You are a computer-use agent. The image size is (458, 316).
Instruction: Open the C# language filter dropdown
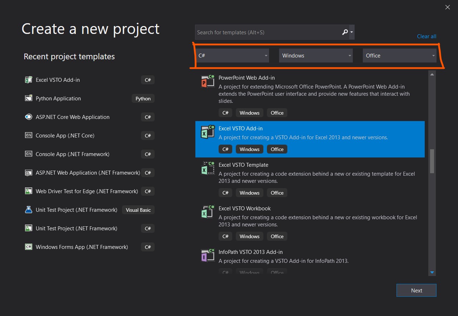pyautogui.click(x=232, y=56)
